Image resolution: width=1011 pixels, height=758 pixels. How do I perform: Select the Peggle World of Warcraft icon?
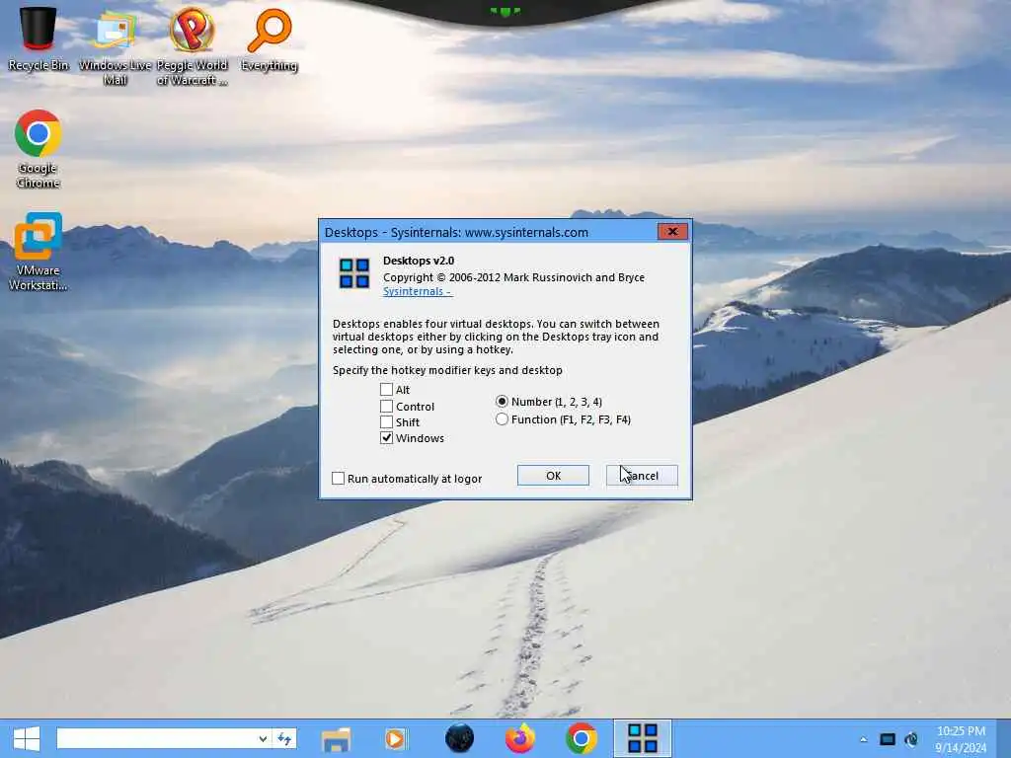point(193,45)
